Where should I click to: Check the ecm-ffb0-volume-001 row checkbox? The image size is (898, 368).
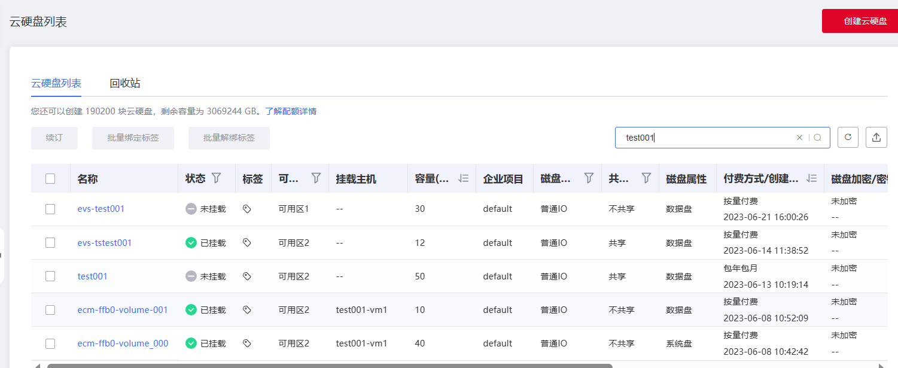(x=50, y=309)
